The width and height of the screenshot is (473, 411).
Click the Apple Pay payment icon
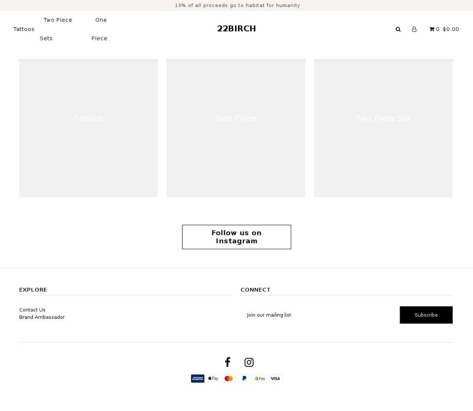coord(213,379)
